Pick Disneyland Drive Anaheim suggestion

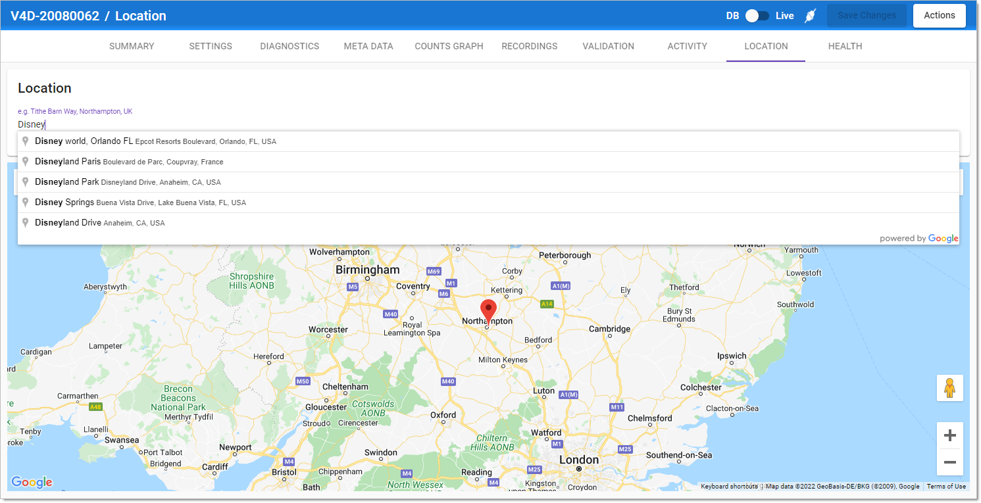[488, 223]
